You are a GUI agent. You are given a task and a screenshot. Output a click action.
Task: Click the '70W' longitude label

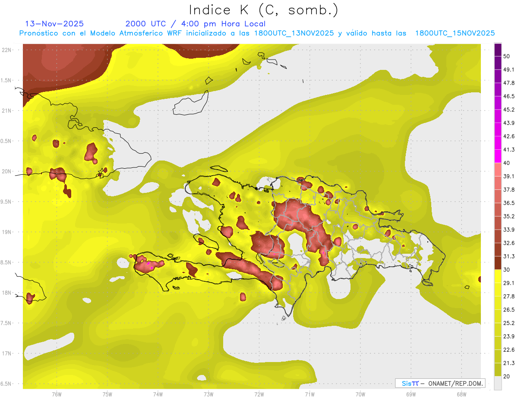[x=360, y=394]
